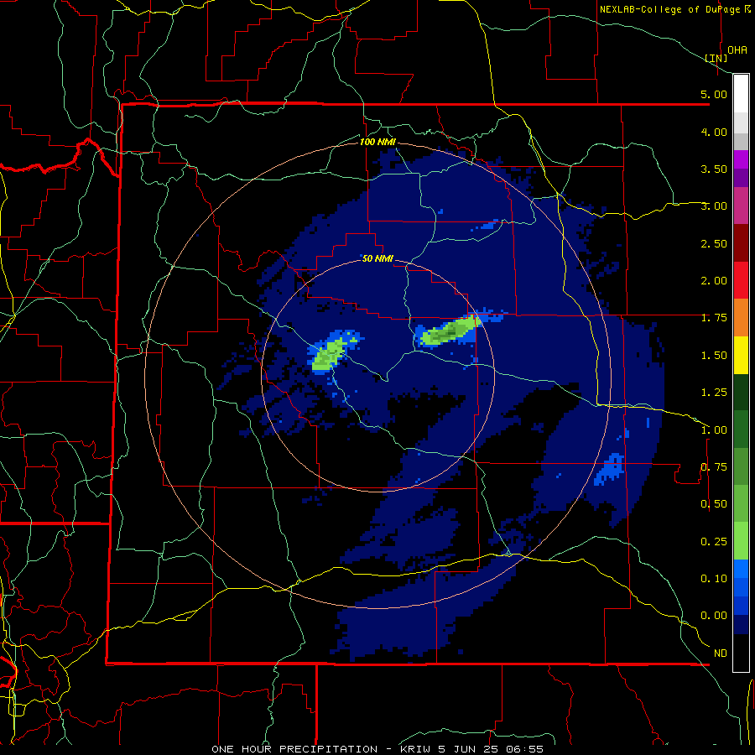Viewport: 755px width, 755px height.
Task: Click the ND legend label
Action: 721,653
